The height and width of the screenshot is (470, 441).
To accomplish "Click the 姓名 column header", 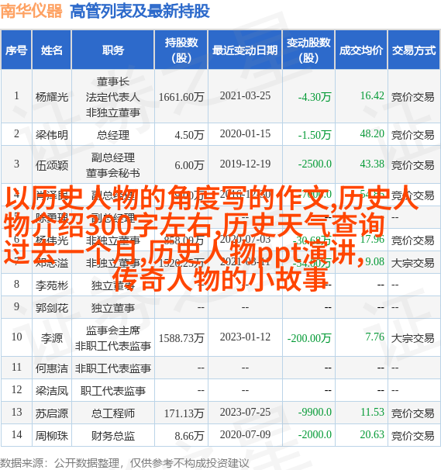I will pyautogui.click(x=52, y=50).
